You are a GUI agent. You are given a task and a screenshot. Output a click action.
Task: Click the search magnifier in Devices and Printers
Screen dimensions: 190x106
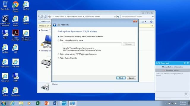153,16
